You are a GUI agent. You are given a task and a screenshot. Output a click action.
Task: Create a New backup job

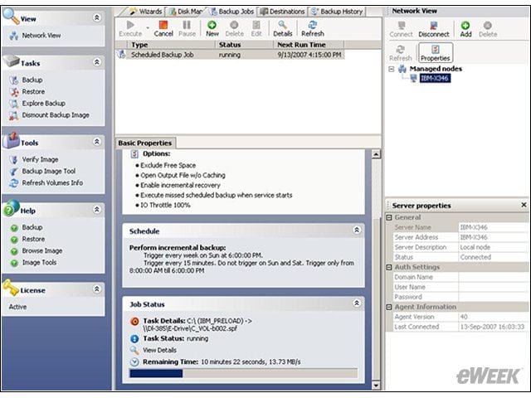[x=212, y=28]
